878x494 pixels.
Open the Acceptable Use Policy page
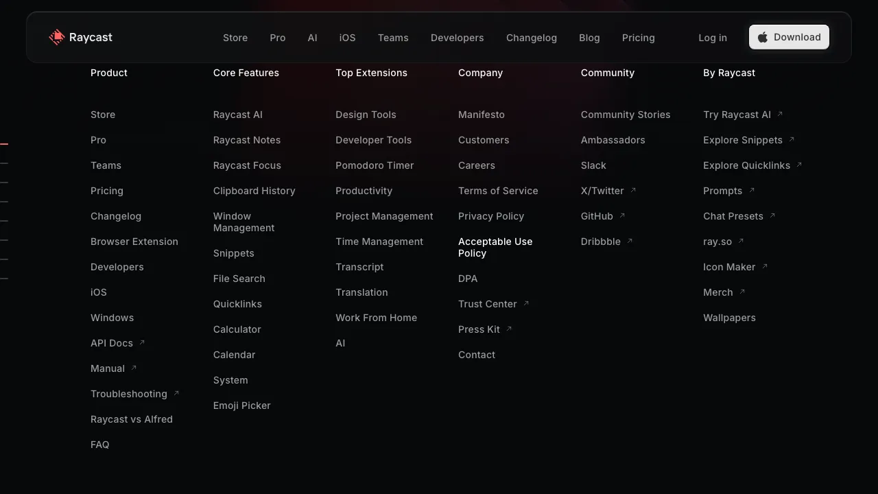(495, 247)
